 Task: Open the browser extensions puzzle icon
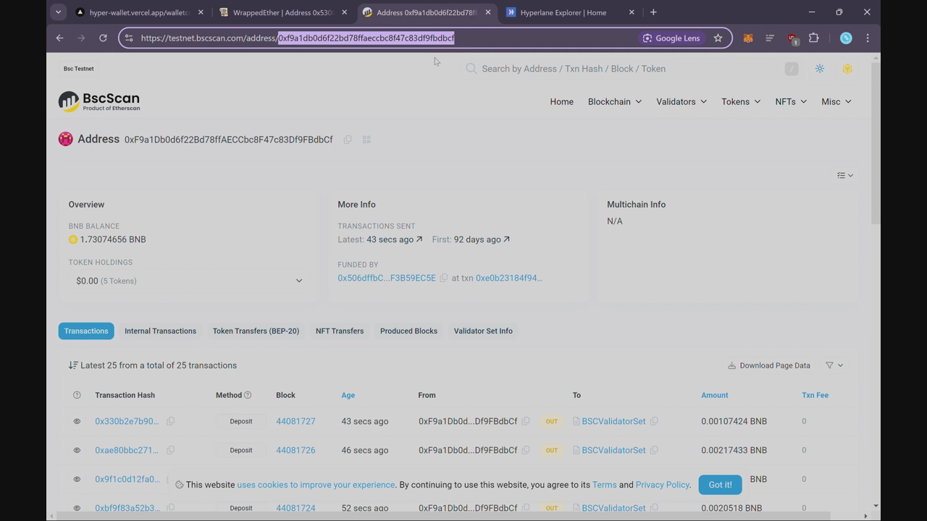(813, 38)
